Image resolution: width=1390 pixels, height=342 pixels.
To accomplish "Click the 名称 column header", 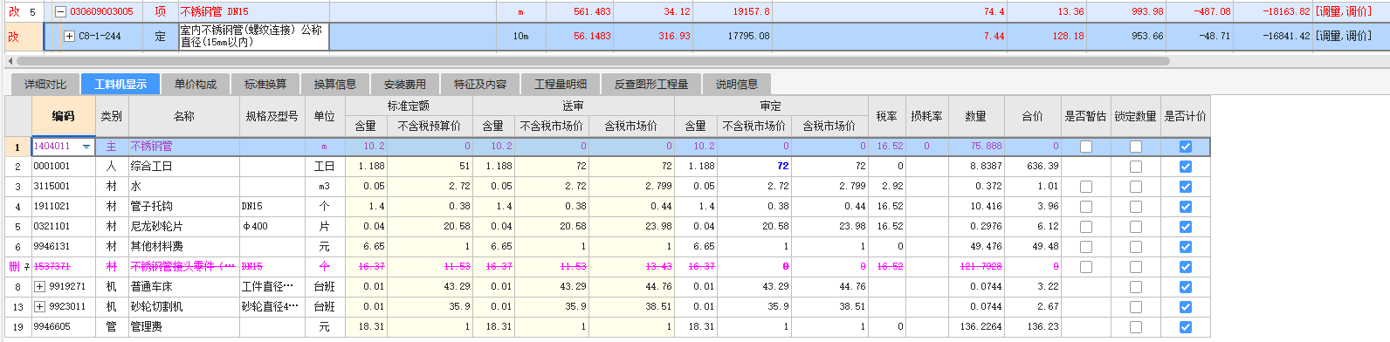I will click(x=183, y=116).
